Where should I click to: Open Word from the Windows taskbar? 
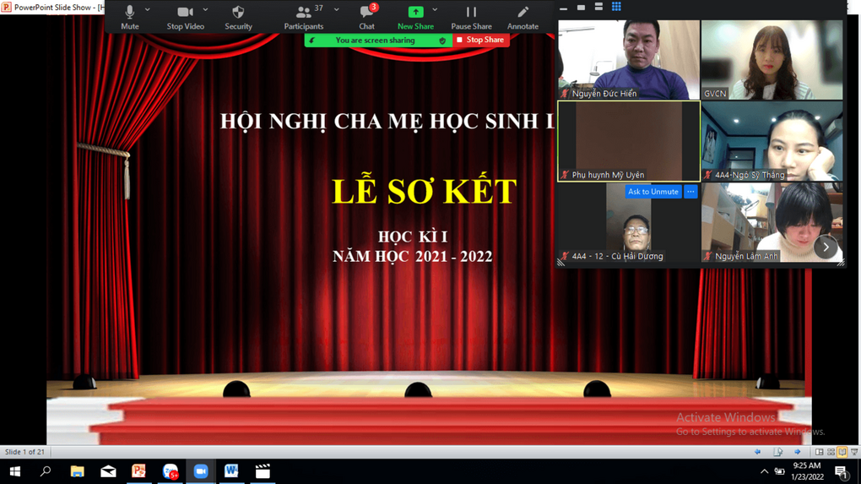click(231, 471)
